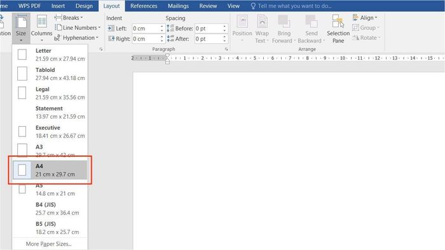This screenshot has height=250, width=445.
Task: Click the first line indent ruler marker
Action: (167, 56)
